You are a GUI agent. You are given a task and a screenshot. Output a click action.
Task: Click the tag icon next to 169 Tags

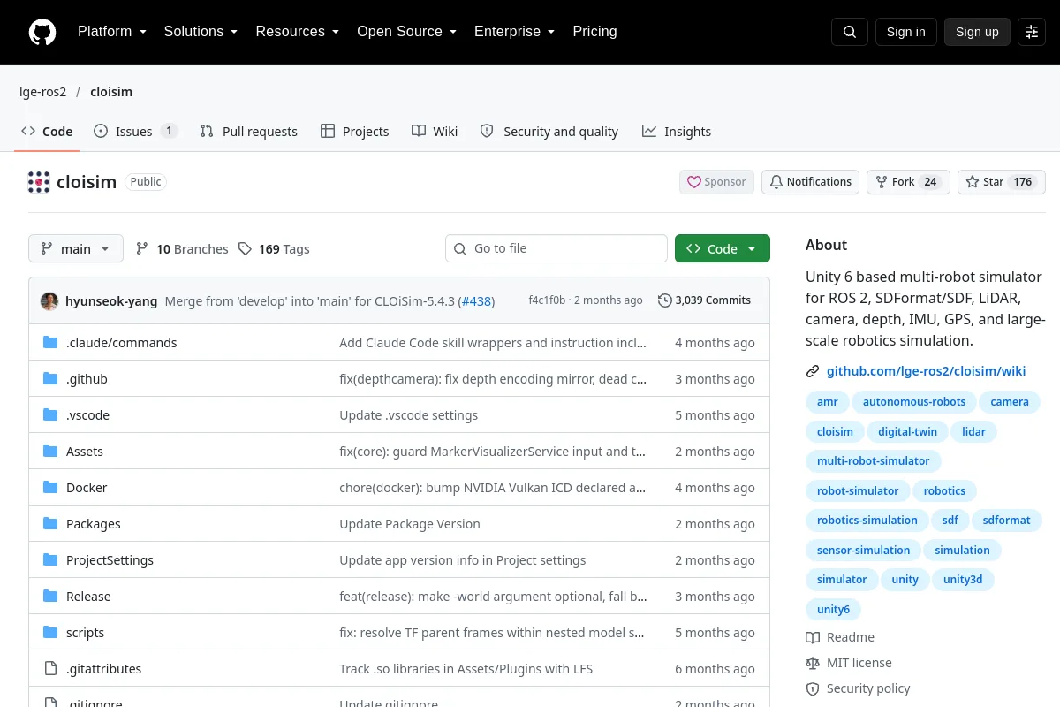click(x=245, y=249)
